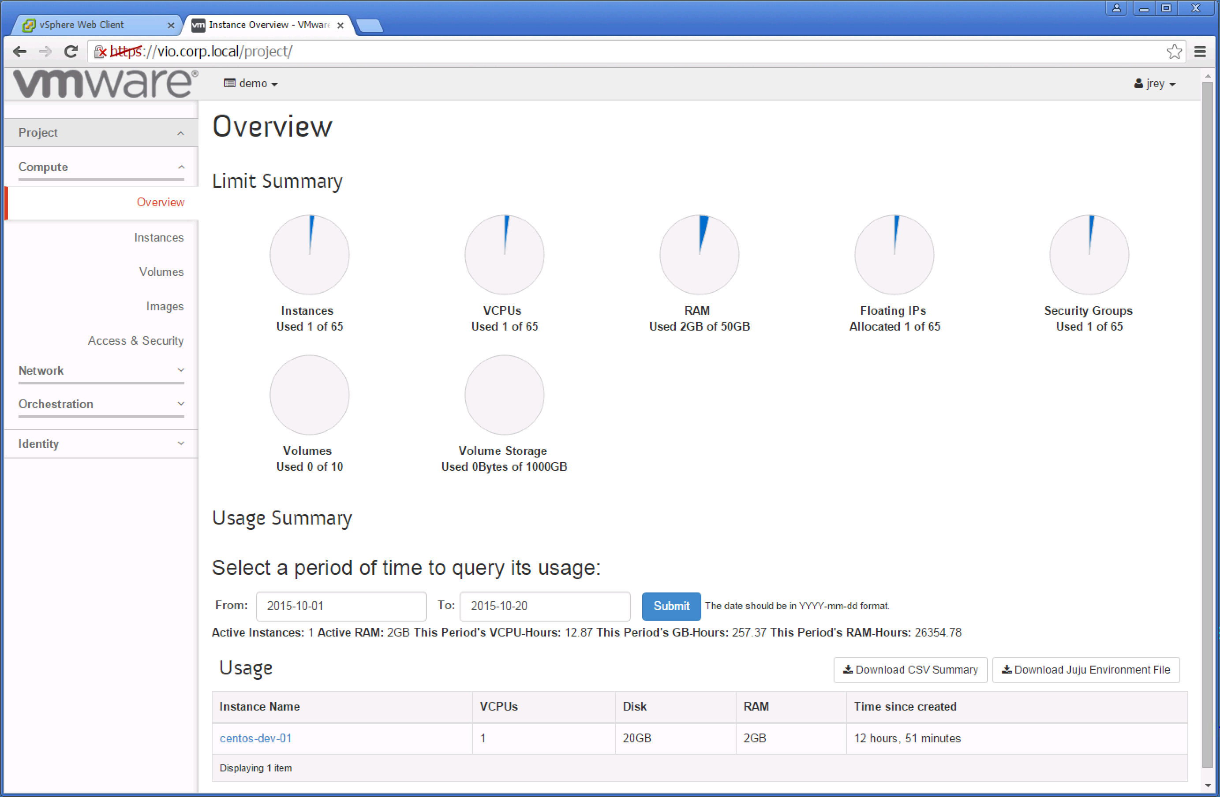This screenshot has width=1220, height=797.
Task: Click the VMware logo
Action: [x=105, y=83]
